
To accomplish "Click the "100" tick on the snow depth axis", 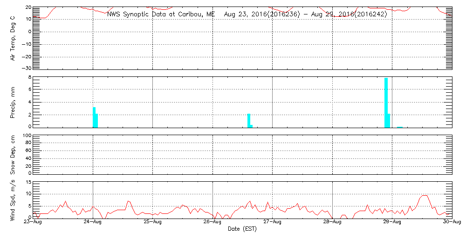I will click(x=27, y=137).
